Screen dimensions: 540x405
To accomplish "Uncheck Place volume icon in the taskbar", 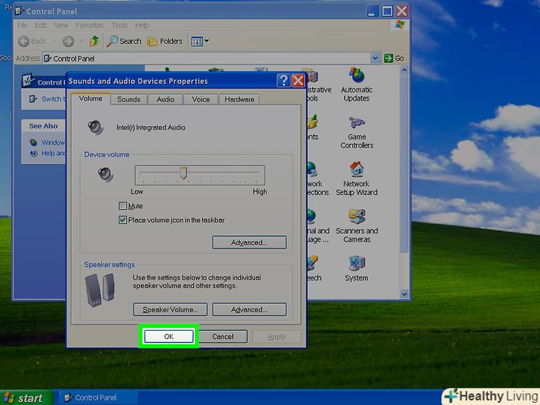I will point(123,220).
